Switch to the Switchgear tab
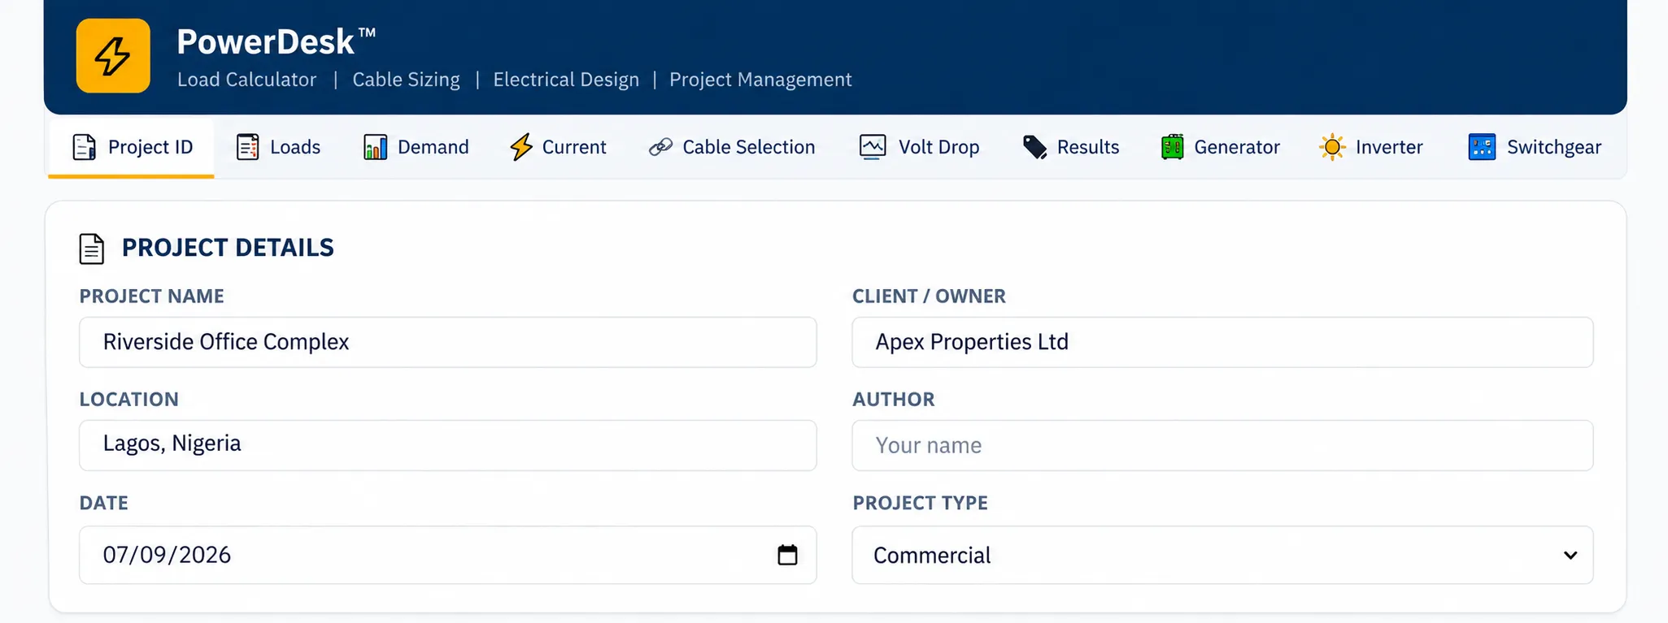The height and width of the screenshot is (623, 1668). pyautogui.click(x=1535, y=147)
